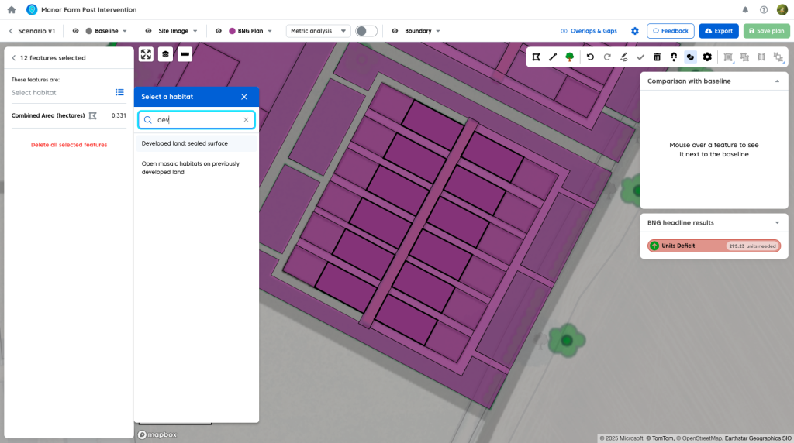Hide the BNG Plan layer with eye icon

pyautogui.click(x=219, y=31)
